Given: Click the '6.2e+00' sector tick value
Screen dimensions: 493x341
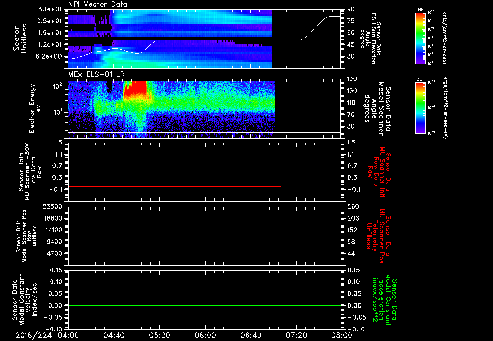Looking at the screenshot, I should click(50, 56).
